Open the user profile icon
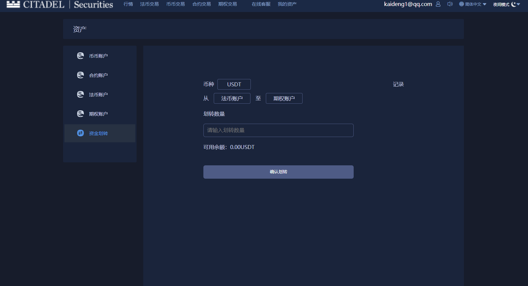Viewport: 528px width, 286px height. 438,4
